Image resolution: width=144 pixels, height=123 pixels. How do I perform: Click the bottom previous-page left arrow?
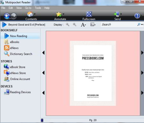(x=43, y=93)
